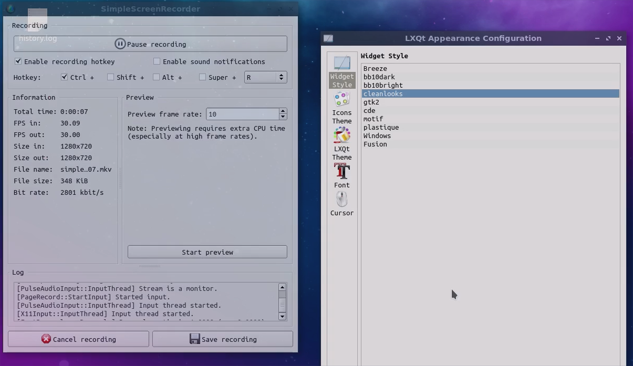Disable the Enable recording hotkey checkbox

[x=18, y=61]
